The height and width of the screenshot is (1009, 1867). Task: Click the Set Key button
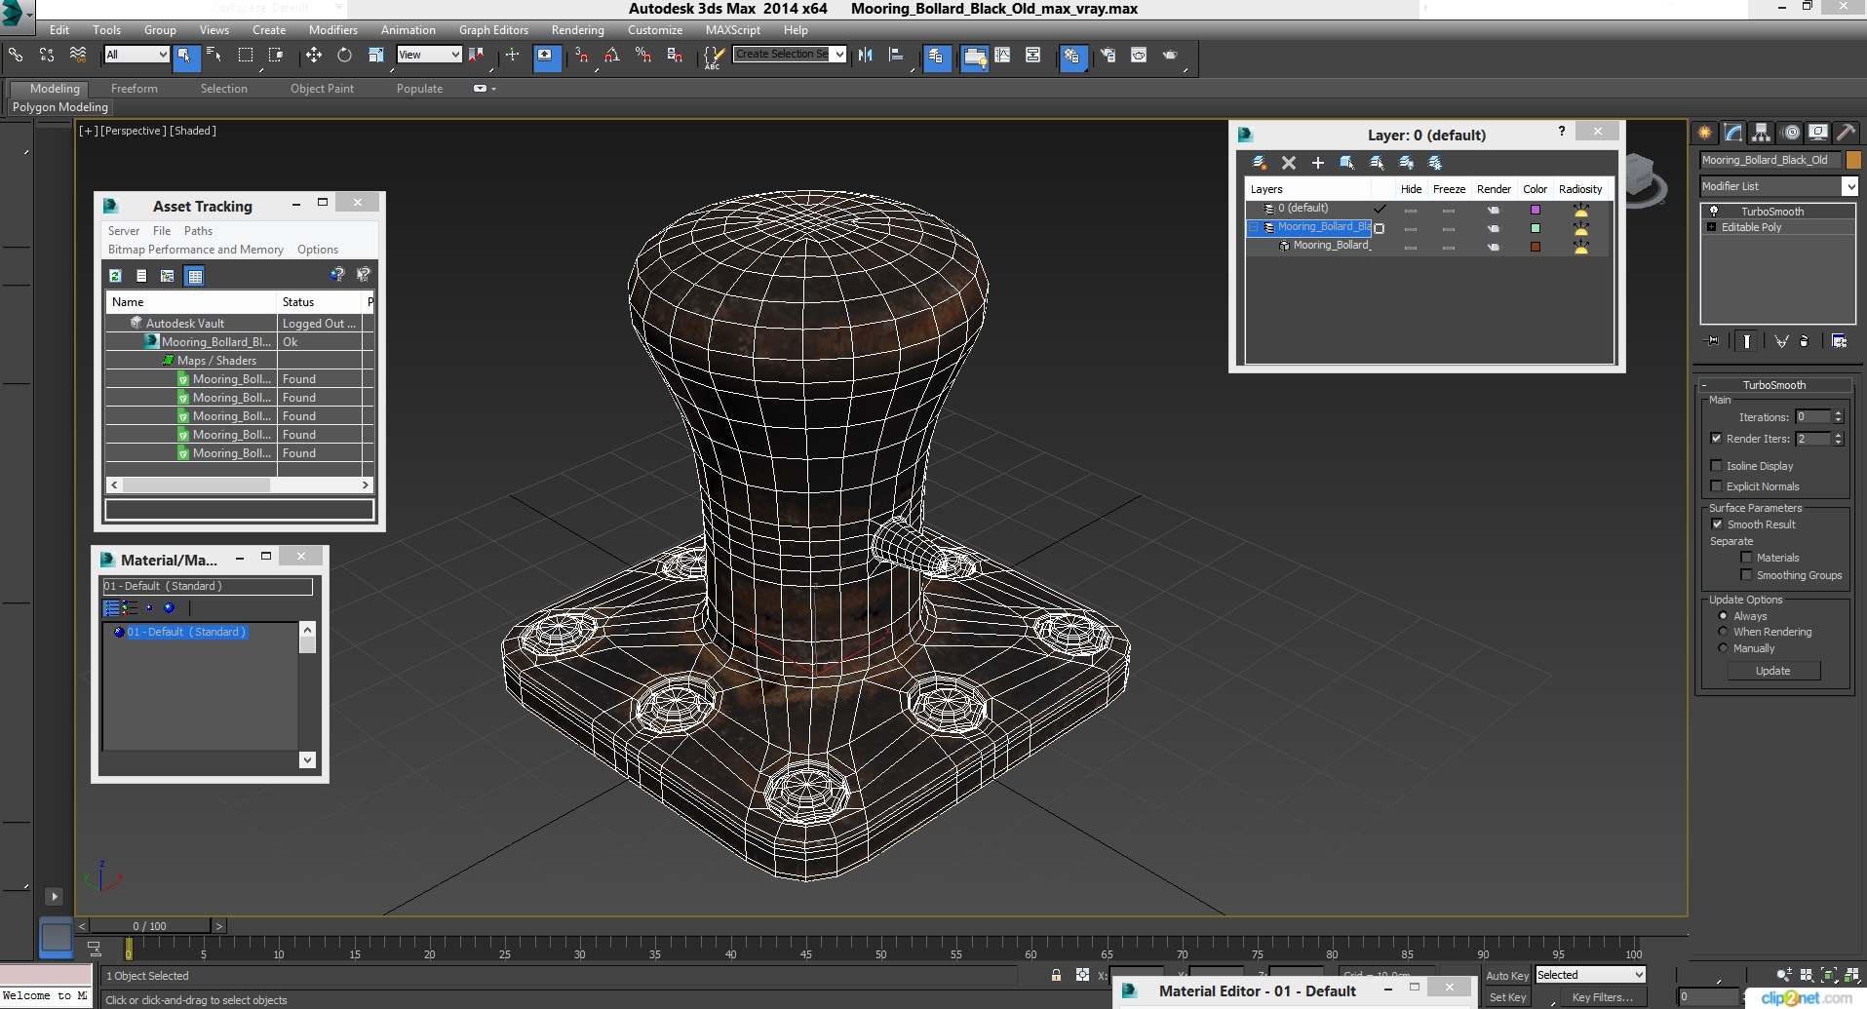point(1507,997)
